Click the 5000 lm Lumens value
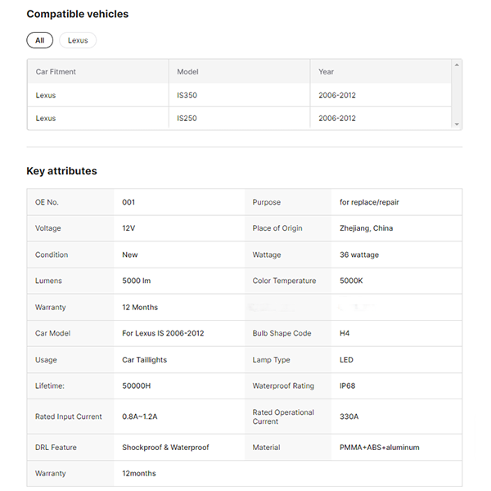This screenshot has height=491, width=491. pos(136,281)
